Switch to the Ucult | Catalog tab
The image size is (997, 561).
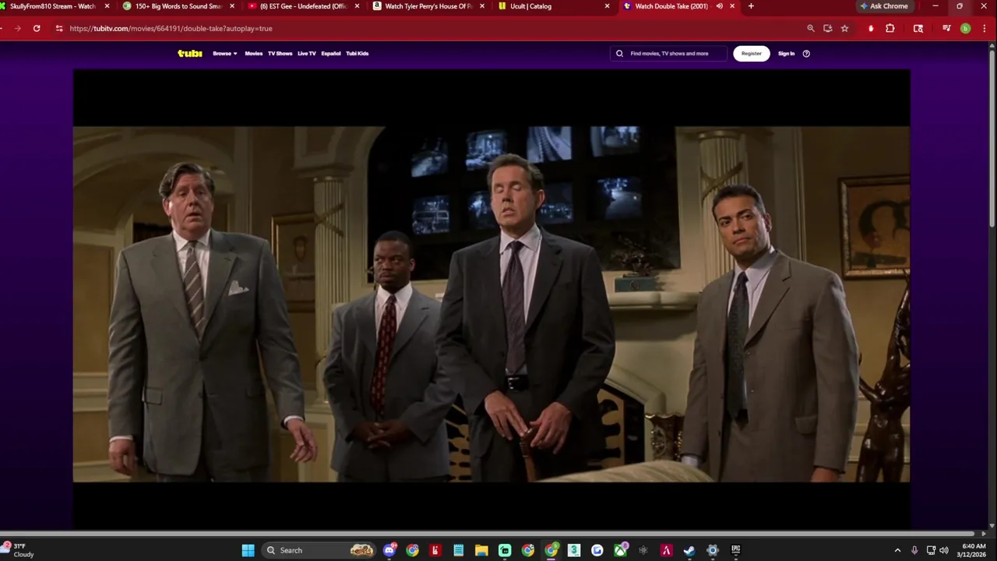coord(553,6)
